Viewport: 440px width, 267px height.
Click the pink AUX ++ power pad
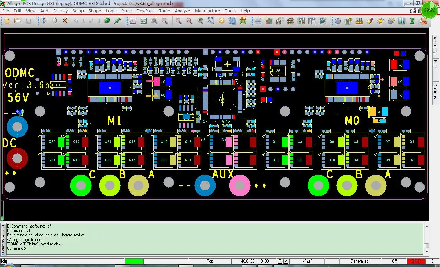point(240,185)
